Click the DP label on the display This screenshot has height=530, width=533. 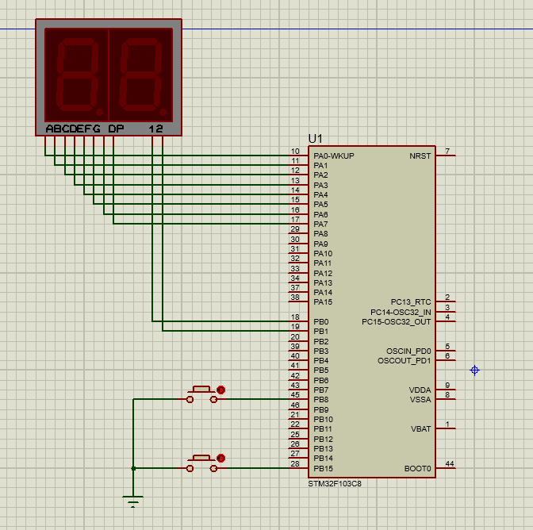116,129
